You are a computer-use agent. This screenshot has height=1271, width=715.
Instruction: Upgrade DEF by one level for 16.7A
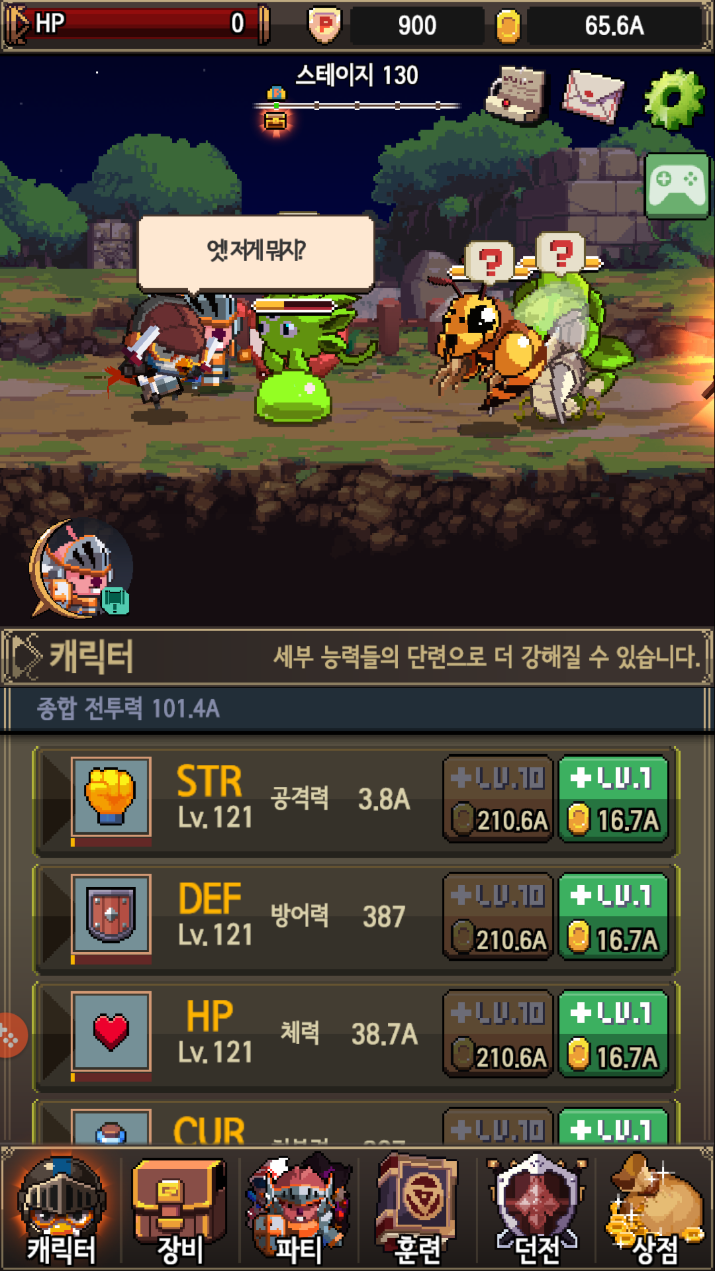613,917
